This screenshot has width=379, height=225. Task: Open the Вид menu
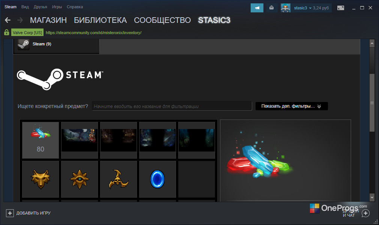(25, 7)
